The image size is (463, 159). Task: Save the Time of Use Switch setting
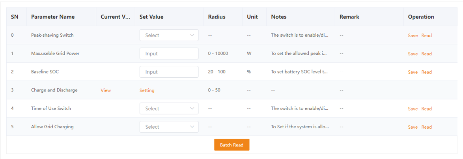(x=413, y=109)
